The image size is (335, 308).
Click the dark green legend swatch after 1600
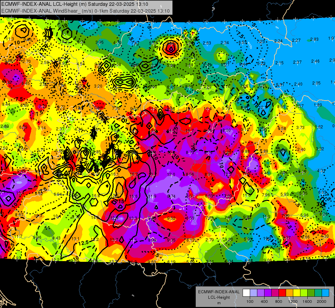click(x=311, y=293)
